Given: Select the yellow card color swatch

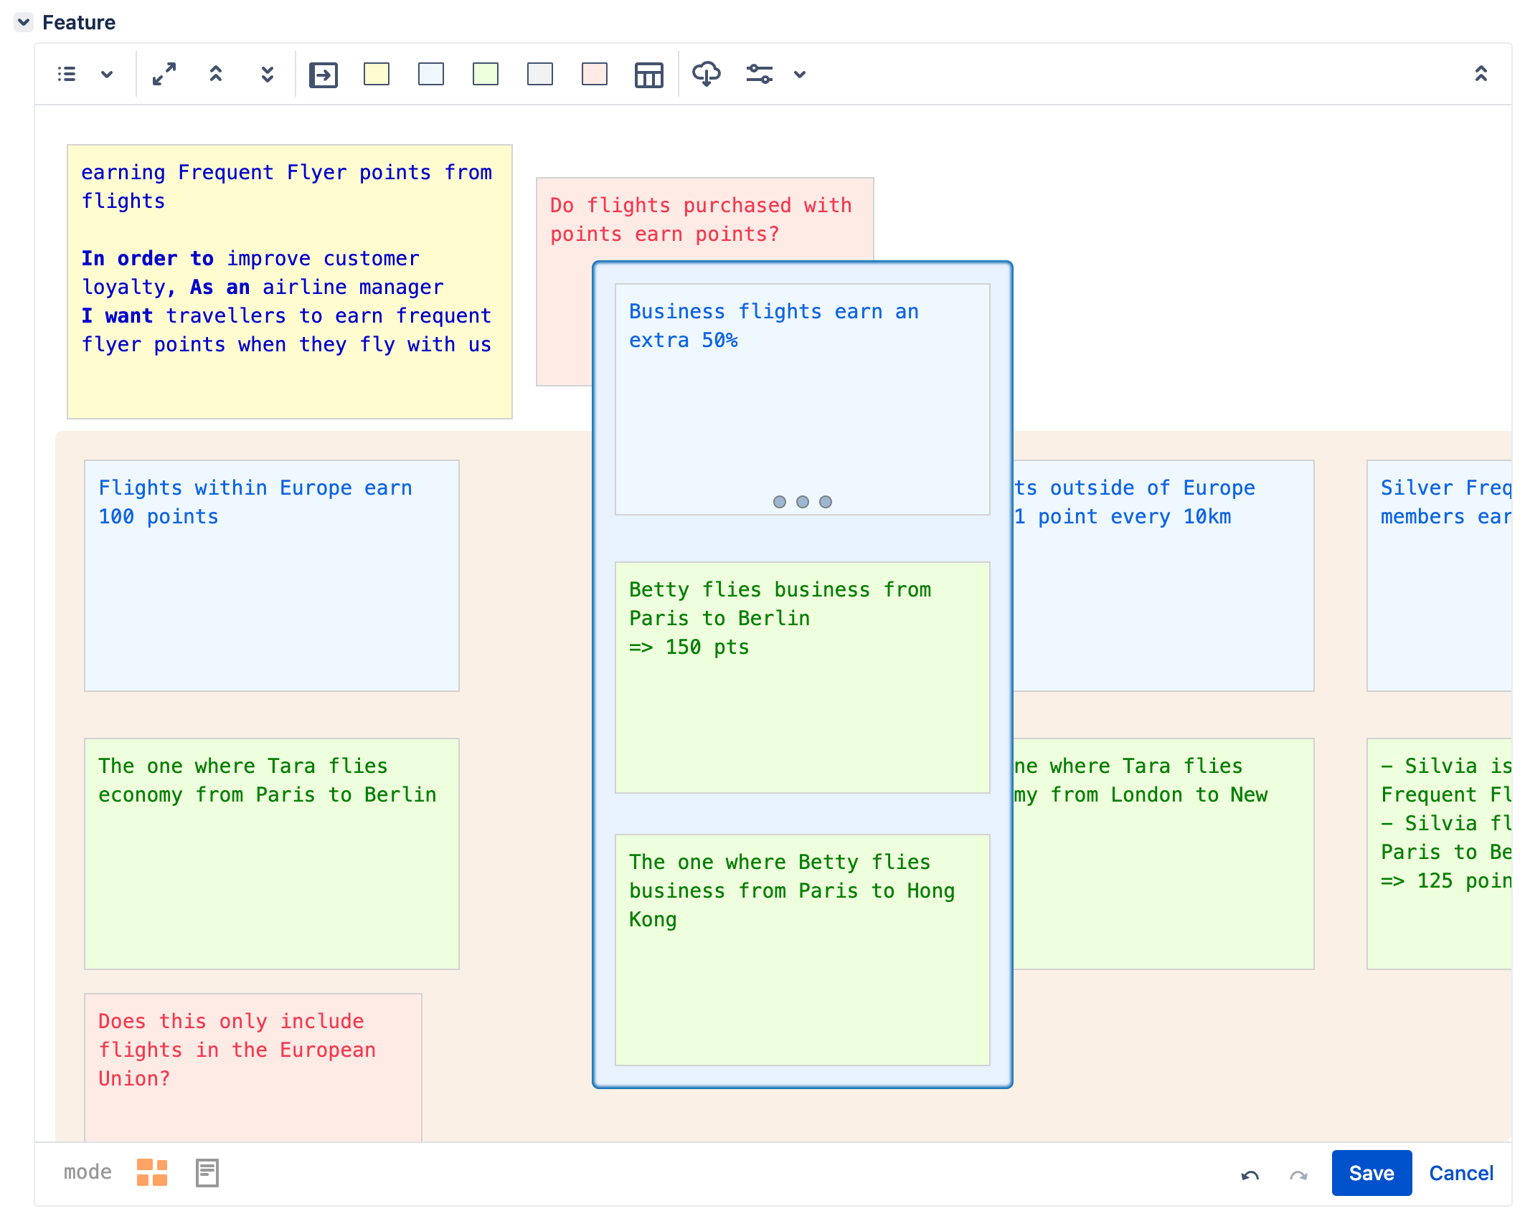Looking at the screenshot, I should tap(377, 74).
